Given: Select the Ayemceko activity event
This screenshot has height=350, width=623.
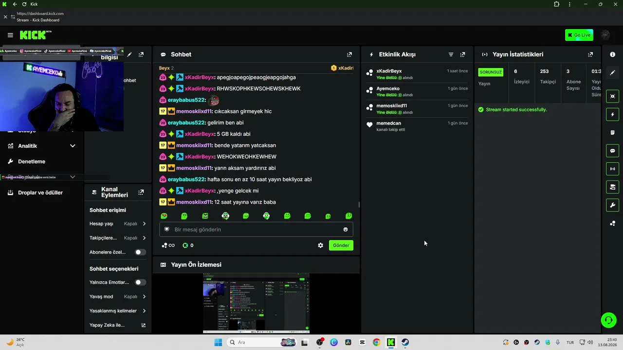Looking at the screenshot, I should coord(417,91).
